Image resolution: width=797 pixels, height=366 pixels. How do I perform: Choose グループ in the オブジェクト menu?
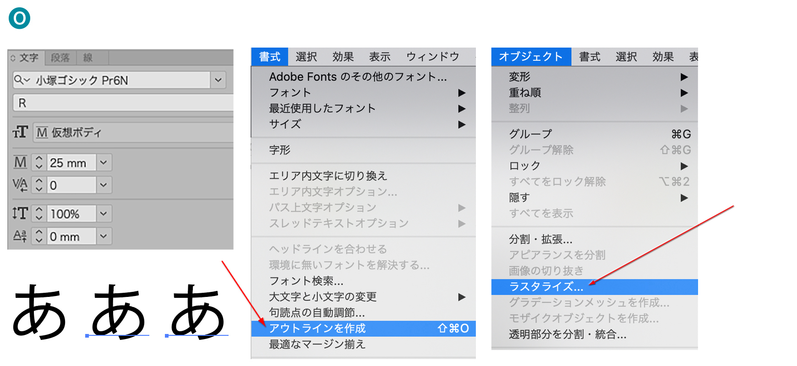[x=595, y=134]
